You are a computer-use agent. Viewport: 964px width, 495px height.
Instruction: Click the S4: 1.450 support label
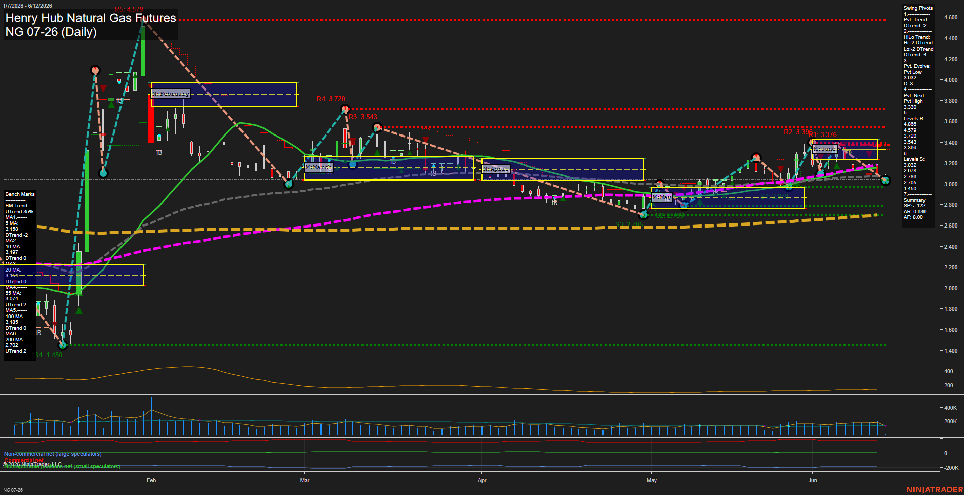pyautogui.click(x=49, y=355)
